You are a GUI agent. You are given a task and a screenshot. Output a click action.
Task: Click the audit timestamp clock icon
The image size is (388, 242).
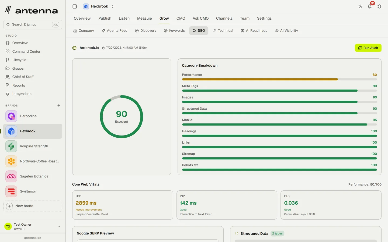103,48
